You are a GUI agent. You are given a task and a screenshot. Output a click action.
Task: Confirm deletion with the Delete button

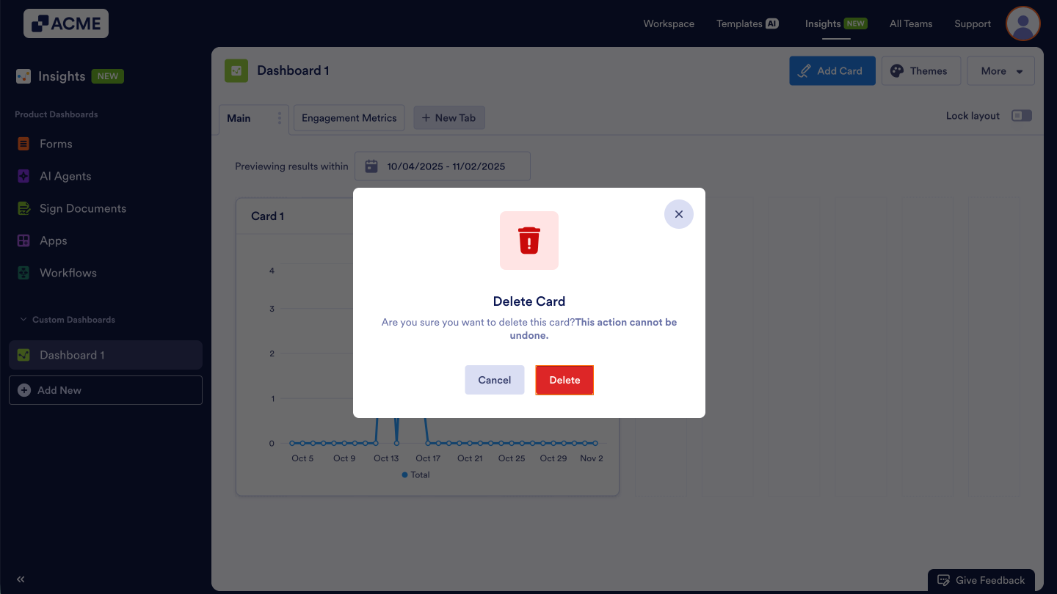pyautogui.click(x=564, y=380)
